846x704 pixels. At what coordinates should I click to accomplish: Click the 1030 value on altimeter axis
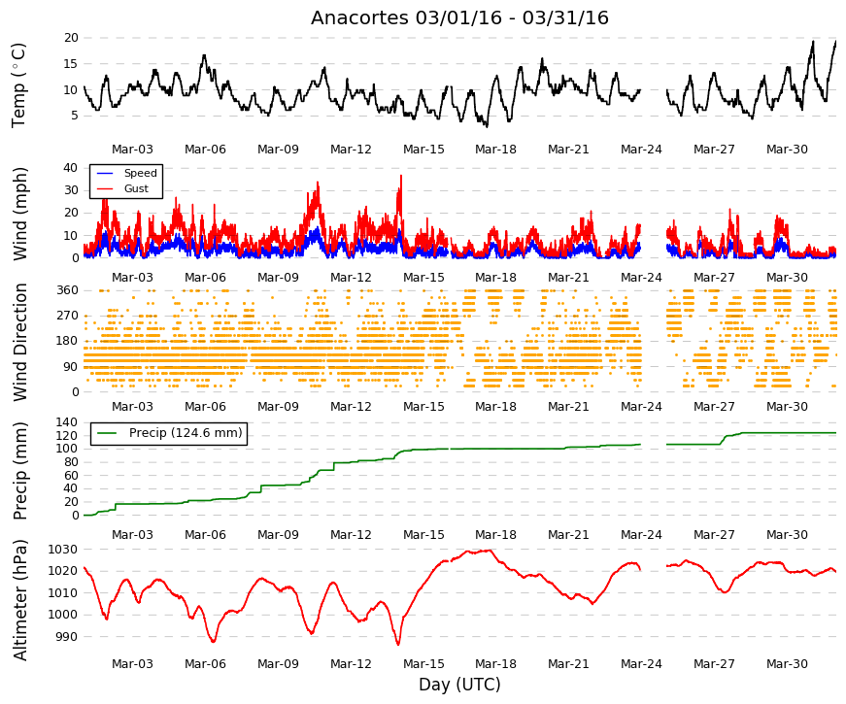pos(62,550)
